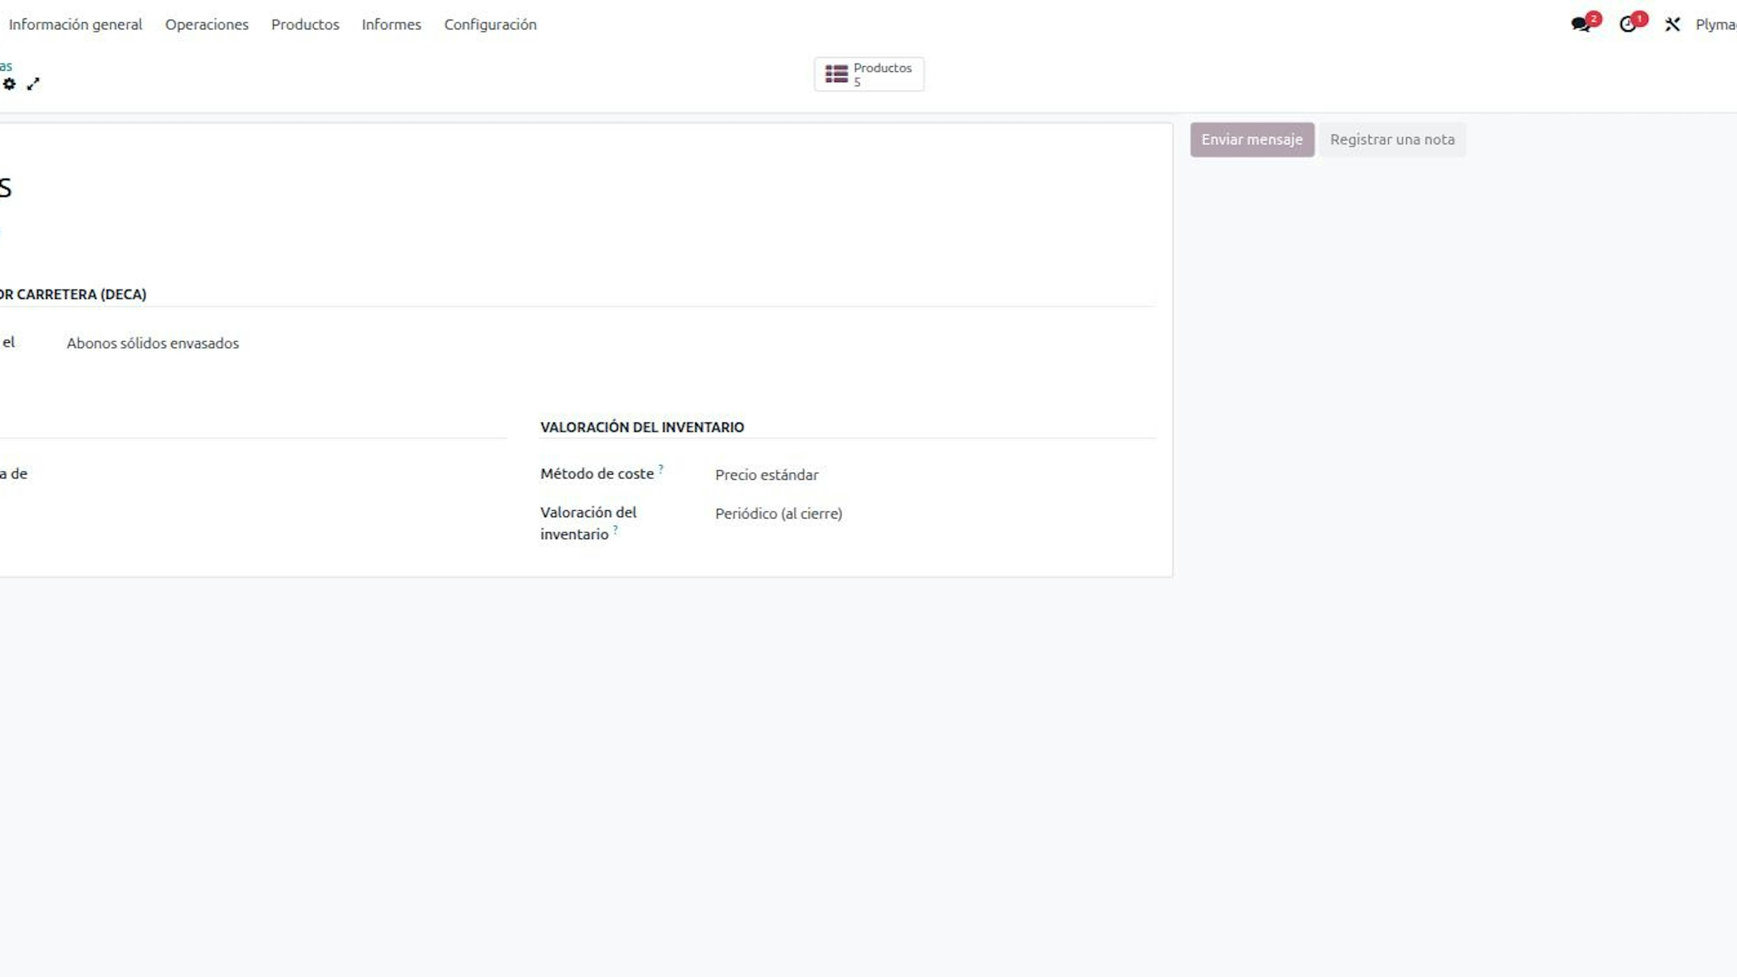Image resolution: width=1737 pixels, height=977 pixels.
Task: Open the Configuración menu
Action: [x=490, y=24]
